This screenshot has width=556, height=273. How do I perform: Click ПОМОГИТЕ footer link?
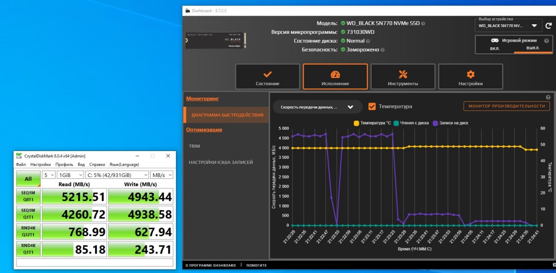pyautogui.click(x=256, y=265)
